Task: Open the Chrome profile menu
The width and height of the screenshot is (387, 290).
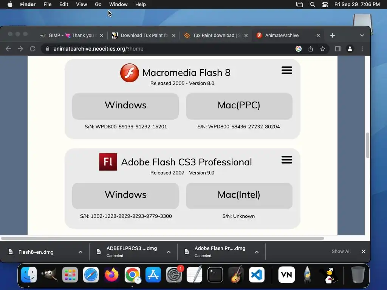Action: 350,49
